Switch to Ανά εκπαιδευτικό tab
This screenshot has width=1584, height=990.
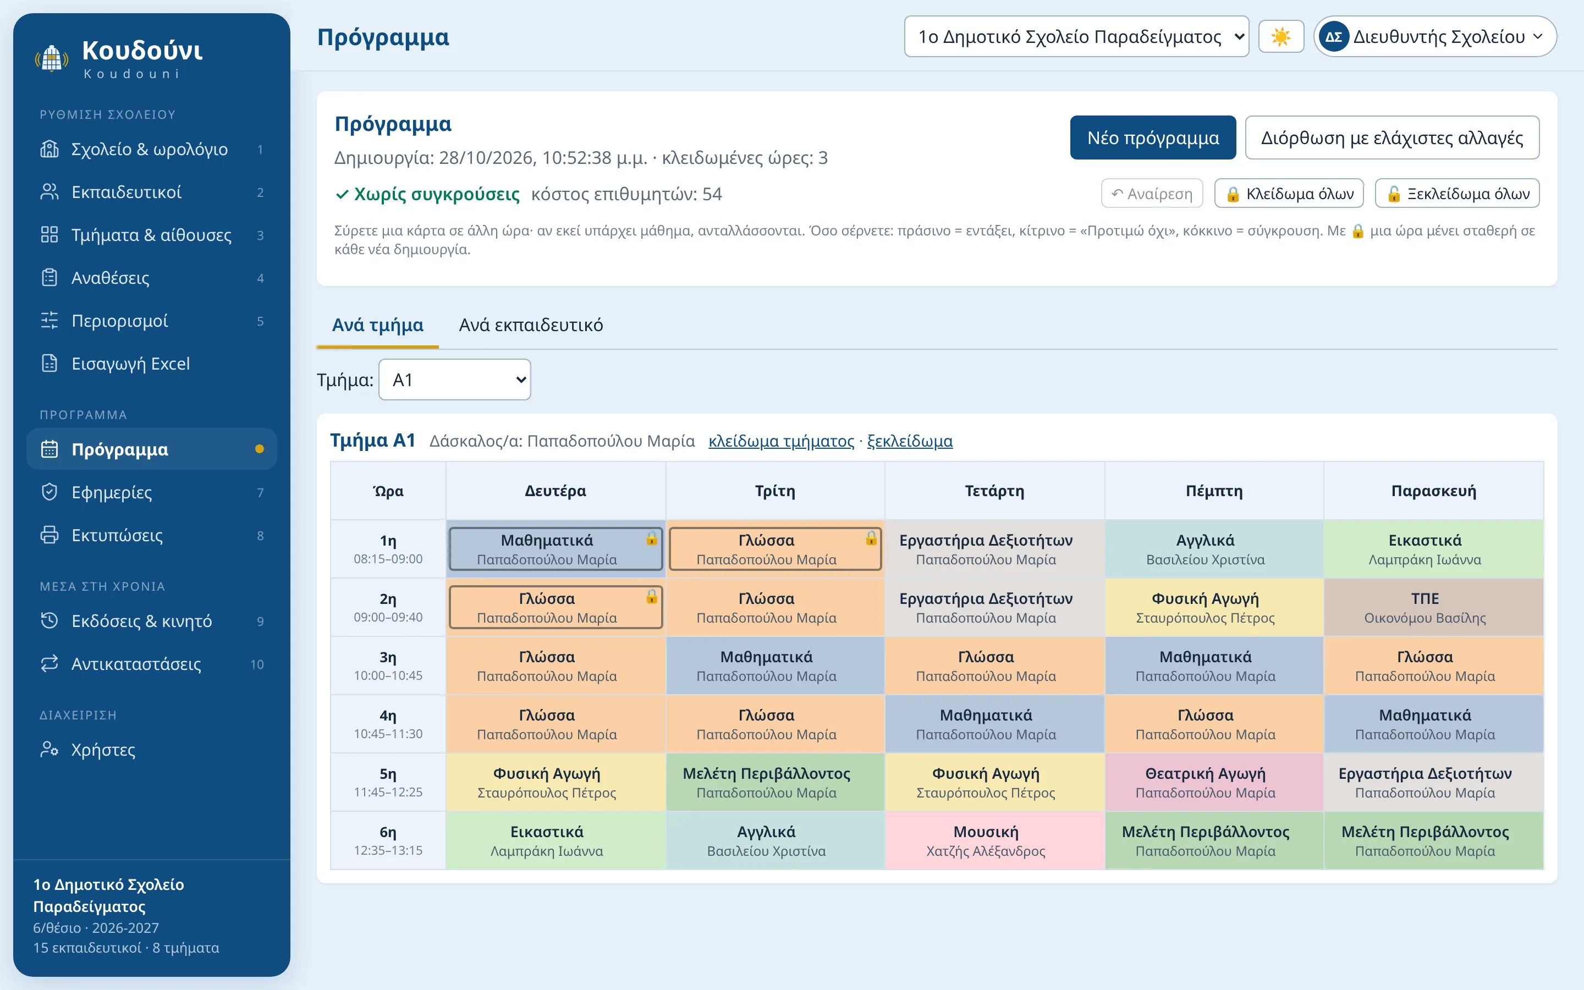pyautogui.click(x=531, y=324)
